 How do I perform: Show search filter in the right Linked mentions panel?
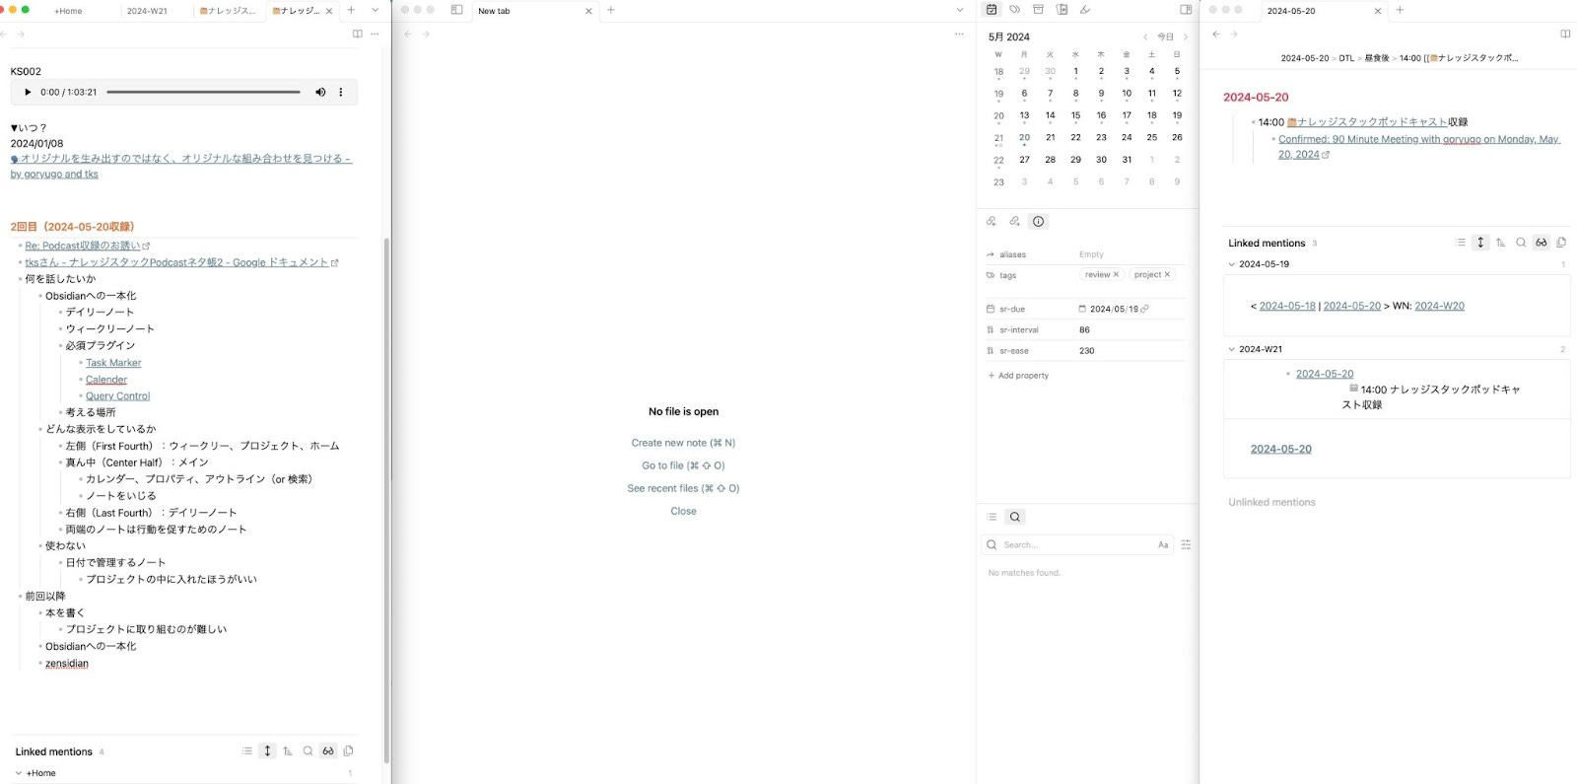click(1521, 243)
